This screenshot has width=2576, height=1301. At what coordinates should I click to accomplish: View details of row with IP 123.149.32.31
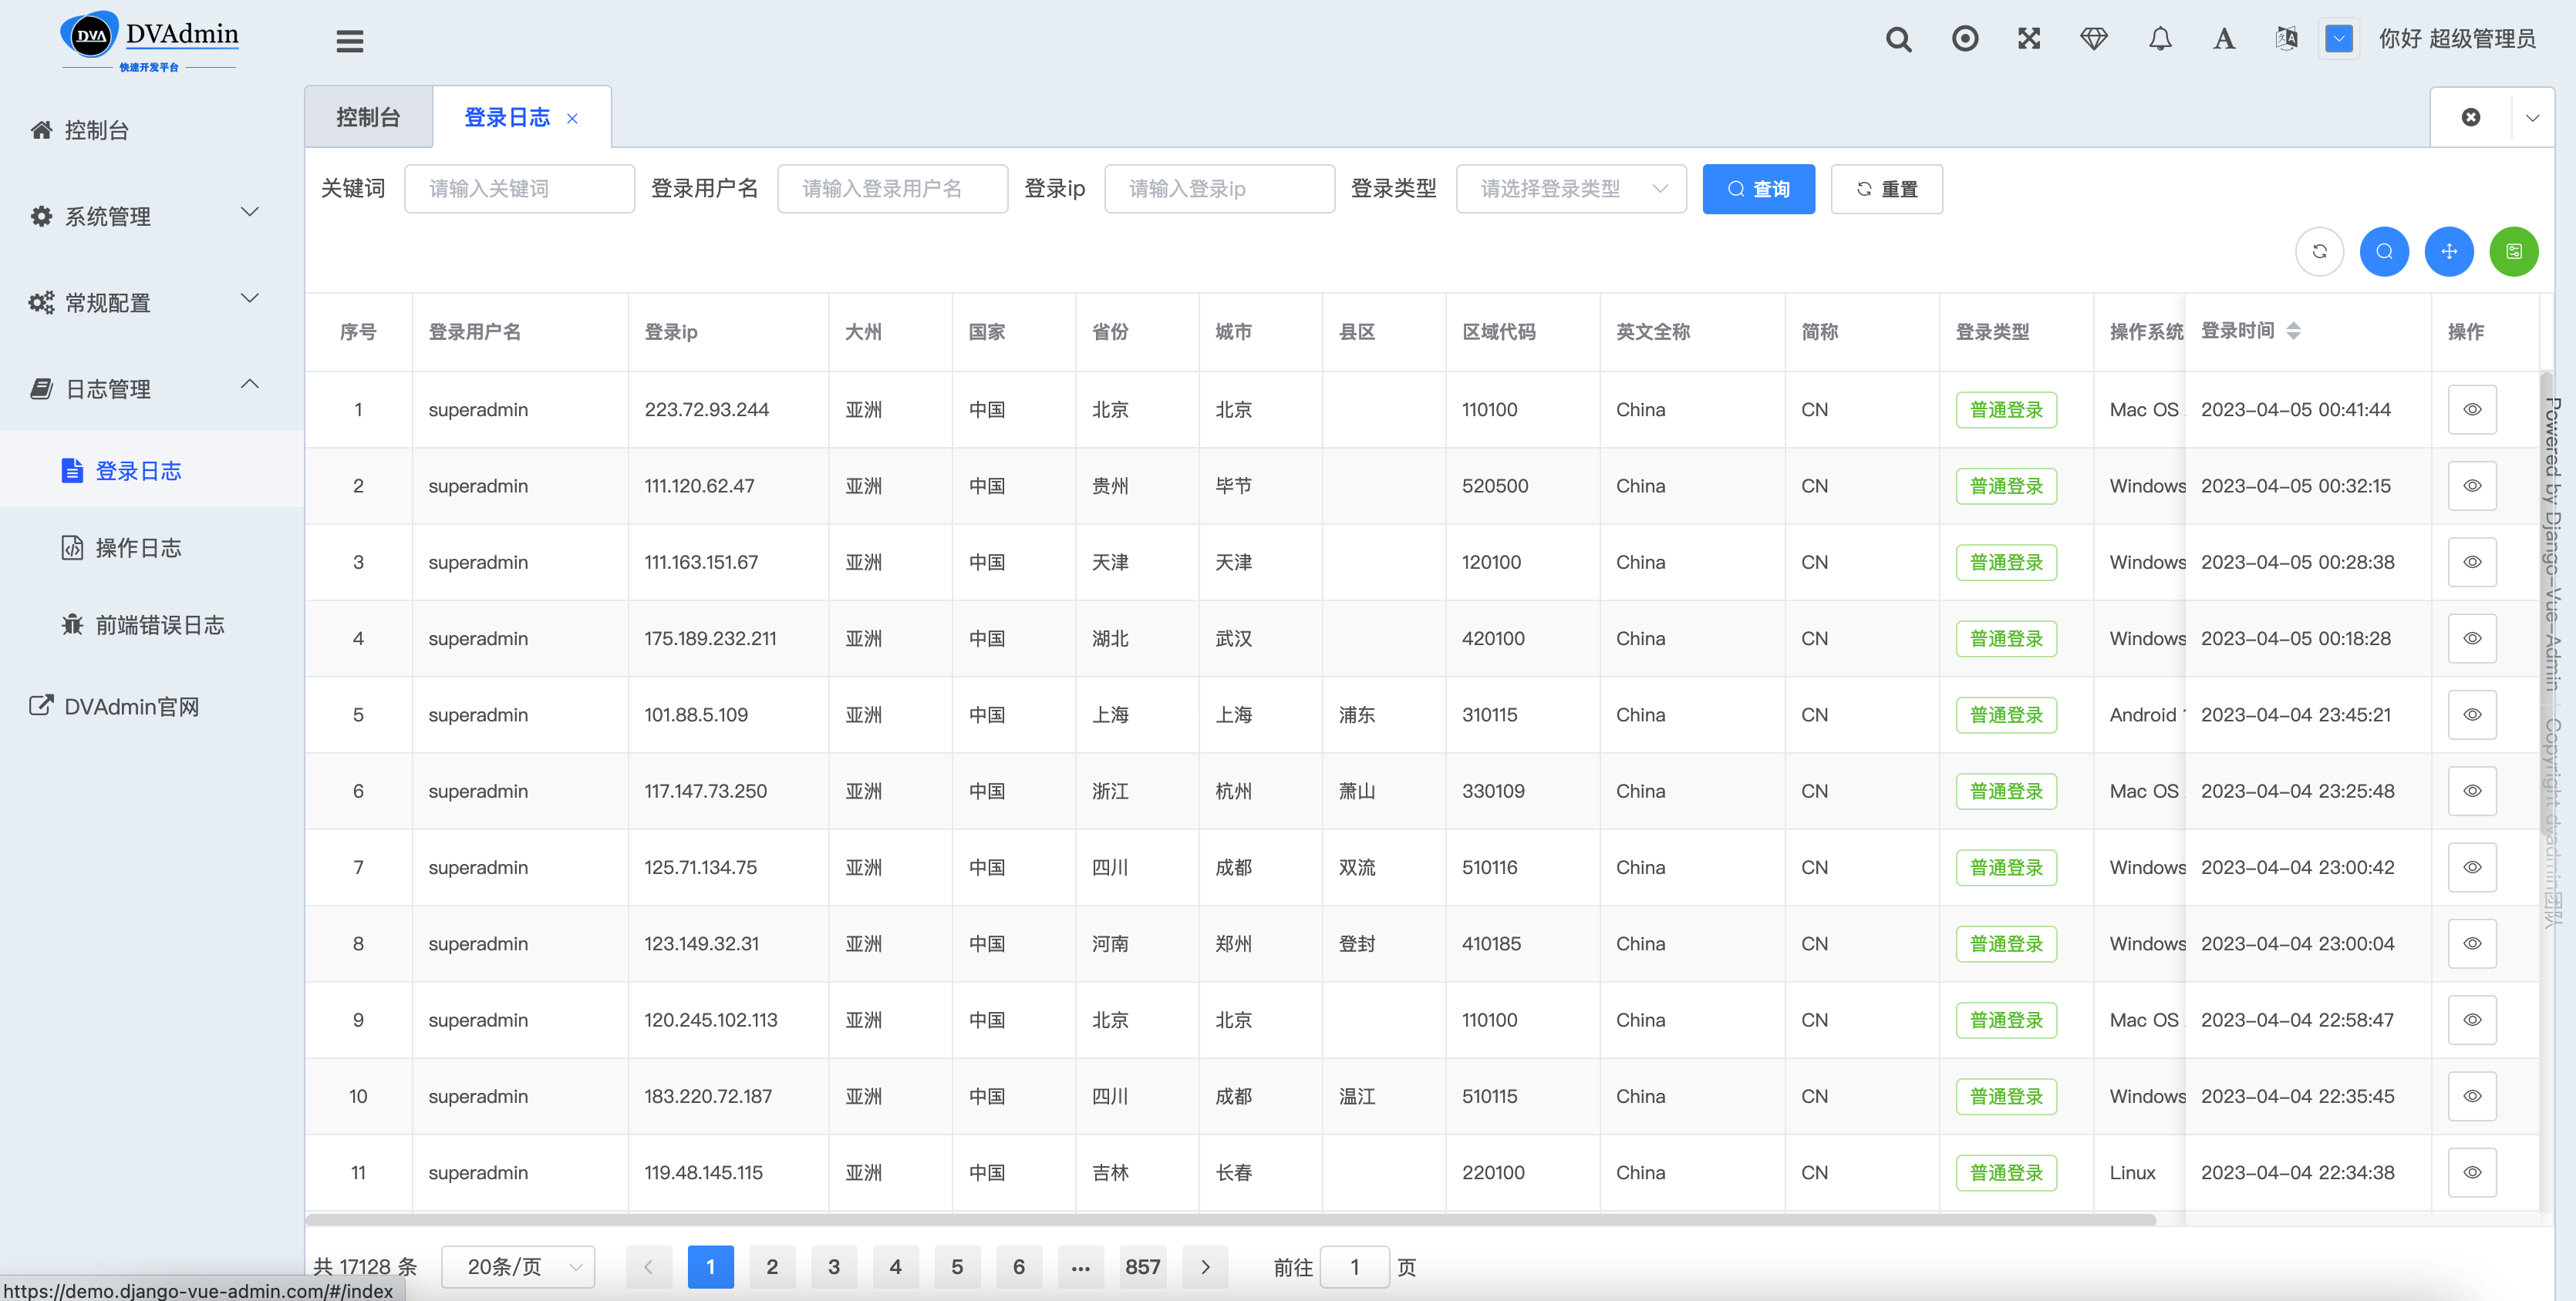(2471, 943)
